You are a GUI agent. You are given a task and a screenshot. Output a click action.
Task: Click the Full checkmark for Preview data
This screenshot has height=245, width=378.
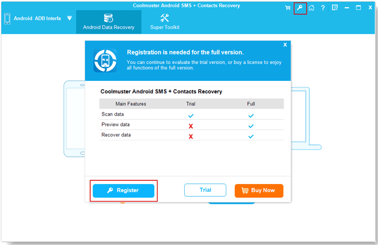click(x=251, y=126)
